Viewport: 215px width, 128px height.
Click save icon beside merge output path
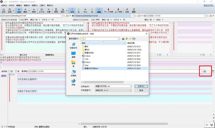pos(205,71)
